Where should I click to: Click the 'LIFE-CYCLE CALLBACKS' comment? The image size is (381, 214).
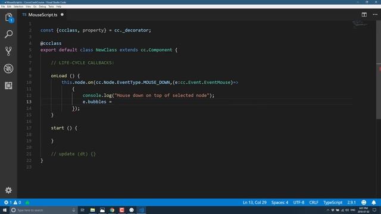pos(82,62)
